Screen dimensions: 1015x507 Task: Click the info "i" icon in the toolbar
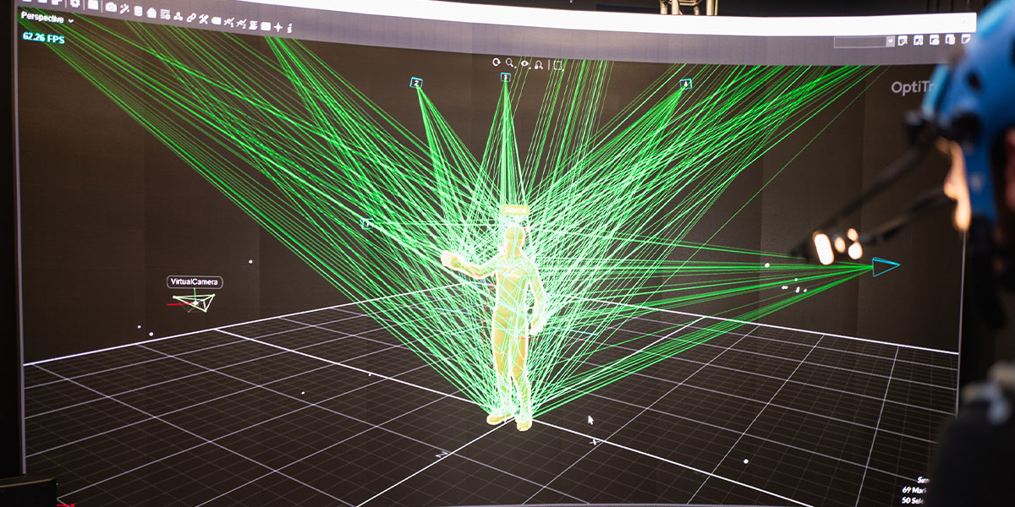(289, 28)
